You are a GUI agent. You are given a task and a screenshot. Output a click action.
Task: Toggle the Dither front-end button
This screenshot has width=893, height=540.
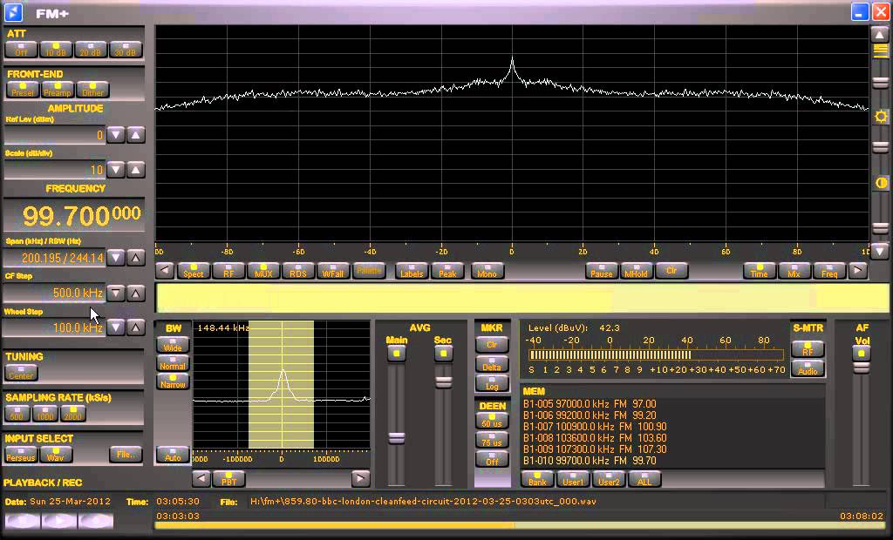[92, 90]
